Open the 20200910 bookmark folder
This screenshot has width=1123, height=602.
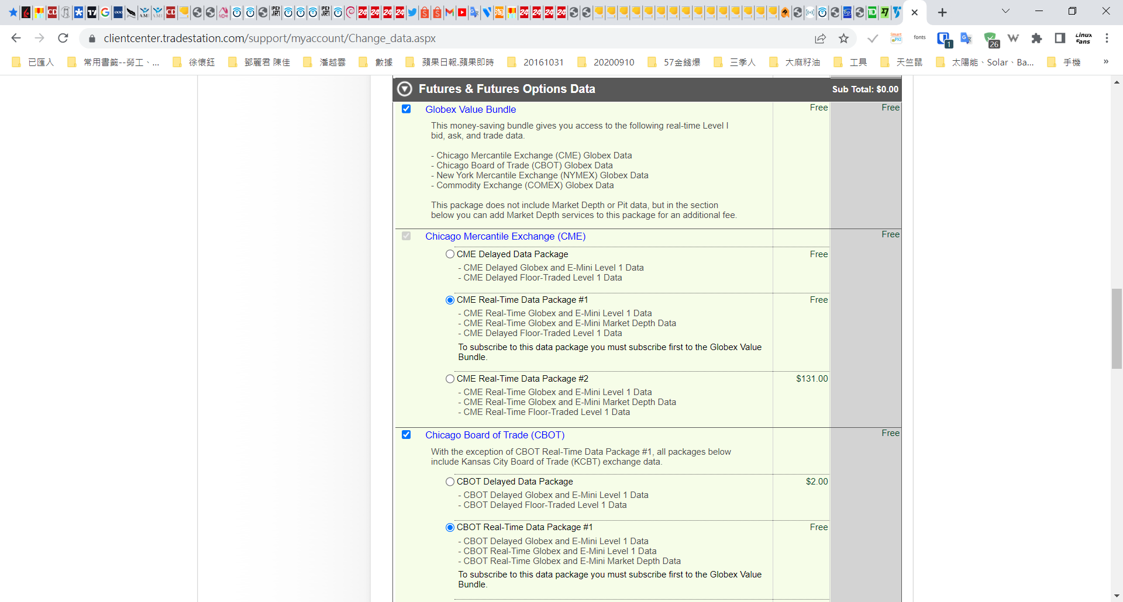[x=606, y=63]
